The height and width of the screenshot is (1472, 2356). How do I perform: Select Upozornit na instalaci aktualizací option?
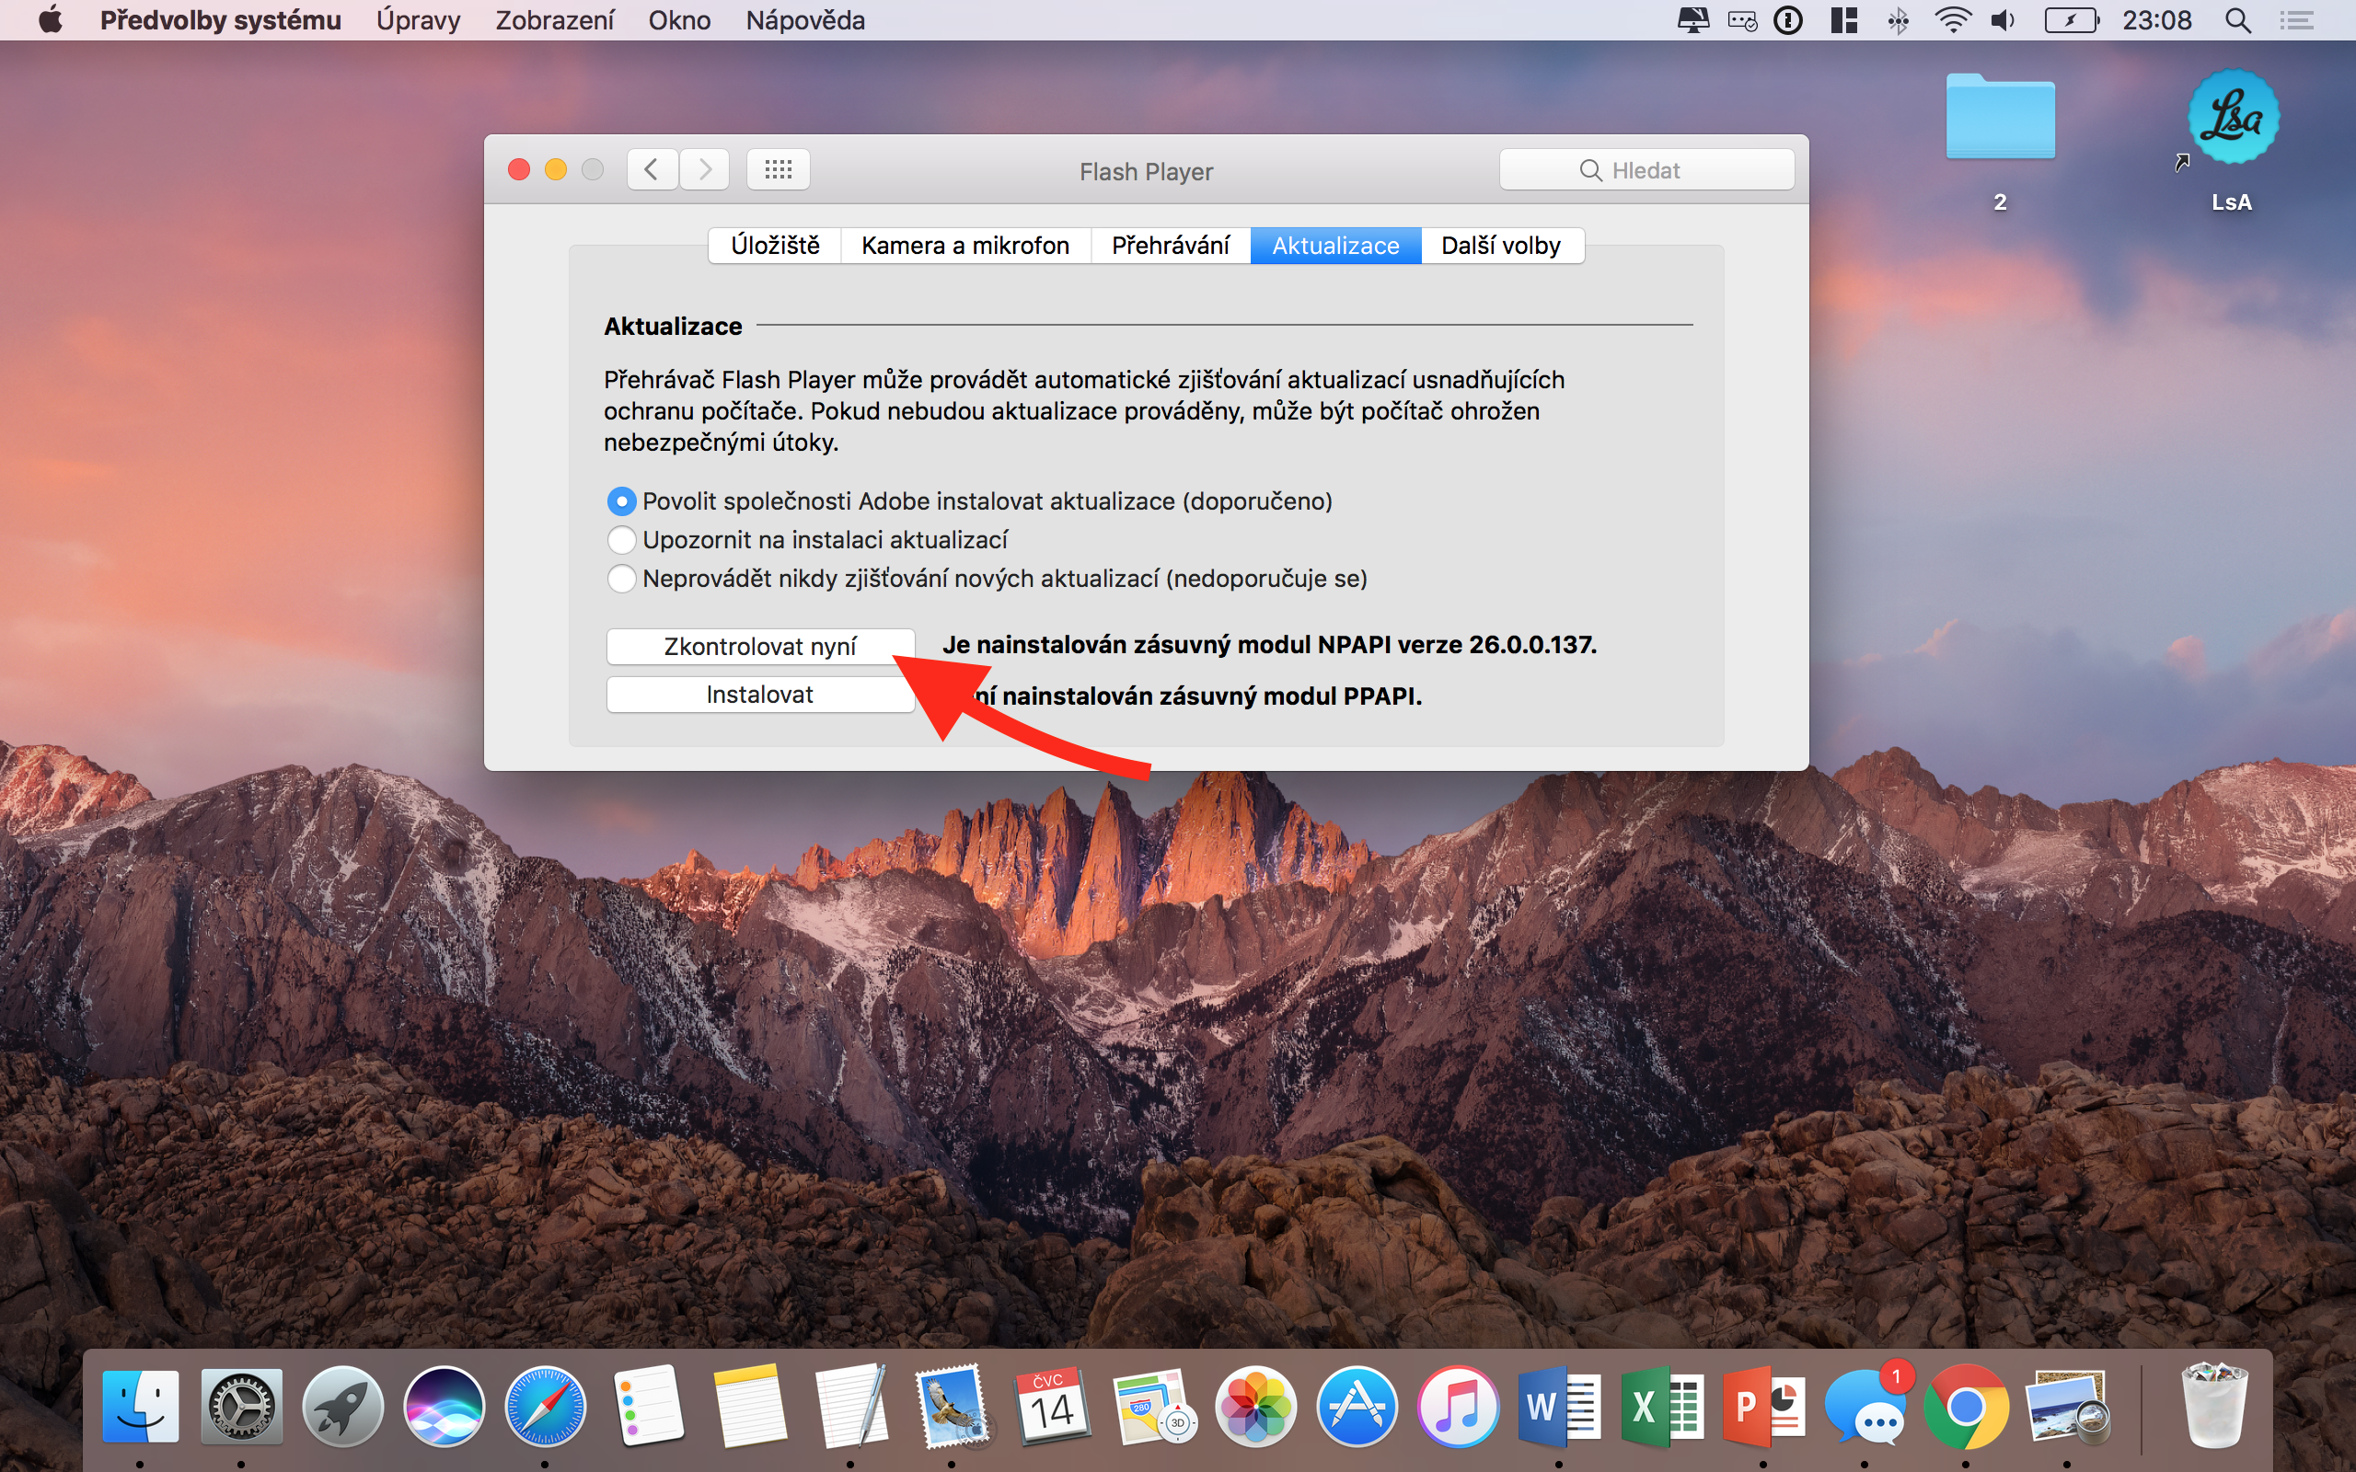coord(621,539)
